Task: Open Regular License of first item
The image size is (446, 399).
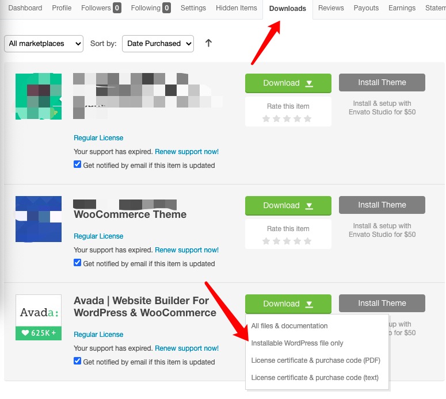Action: pos(98,138)
